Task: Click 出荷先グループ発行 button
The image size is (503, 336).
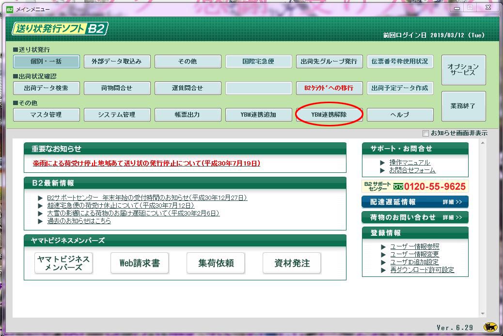Action: pos(329,61)
